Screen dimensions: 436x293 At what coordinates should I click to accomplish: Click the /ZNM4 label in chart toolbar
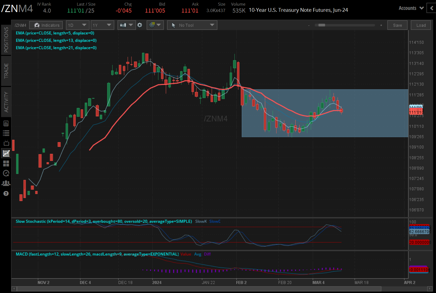pos(20,25)
